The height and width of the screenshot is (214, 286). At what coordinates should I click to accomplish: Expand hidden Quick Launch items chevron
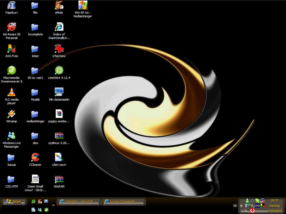click(x=53, y=205)
